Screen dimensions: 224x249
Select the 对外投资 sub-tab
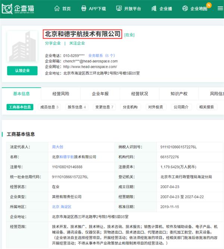[x=156, y=107]
